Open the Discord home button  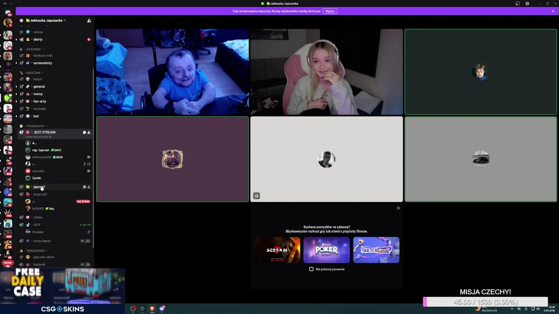point(8,12)
